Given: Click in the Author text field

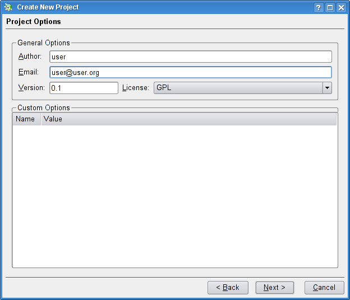Looking at the screenshot, I should (x=191, y=57).
